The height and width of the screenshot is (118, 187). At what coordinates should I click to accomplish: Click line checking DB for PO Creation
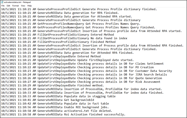click(77, 67)
